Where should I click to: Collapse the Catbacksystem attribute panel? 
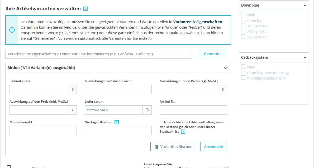click(x=305, y=57)
